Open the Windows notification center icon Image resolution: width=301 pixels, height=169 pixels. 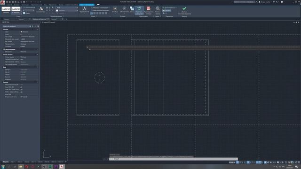pos(297,167)
